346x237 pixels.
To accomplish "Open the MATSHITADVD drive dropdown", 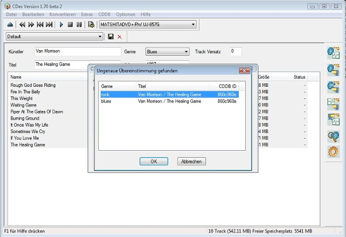I will click(x=148, y=24).
